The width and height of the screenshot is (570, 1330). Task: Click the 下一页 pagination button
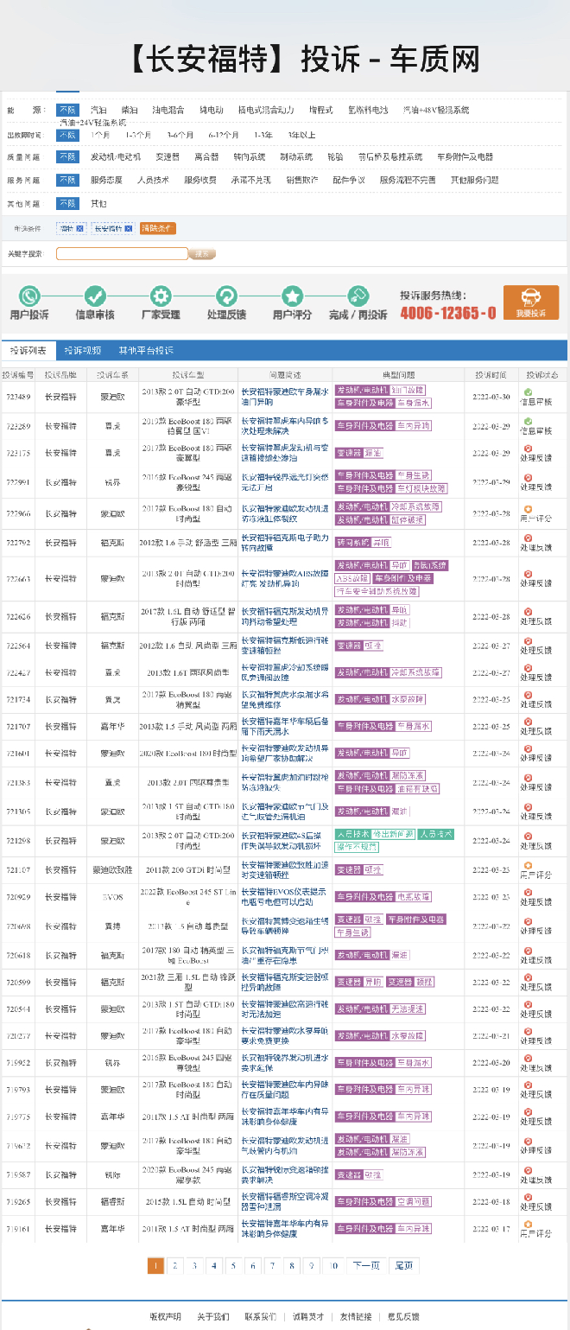pos(366,1265)
